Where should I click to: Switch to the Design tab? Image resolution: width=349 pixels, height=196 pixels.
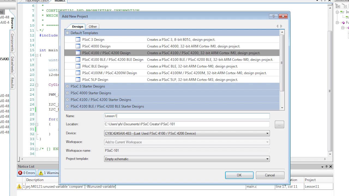(77, 26)
